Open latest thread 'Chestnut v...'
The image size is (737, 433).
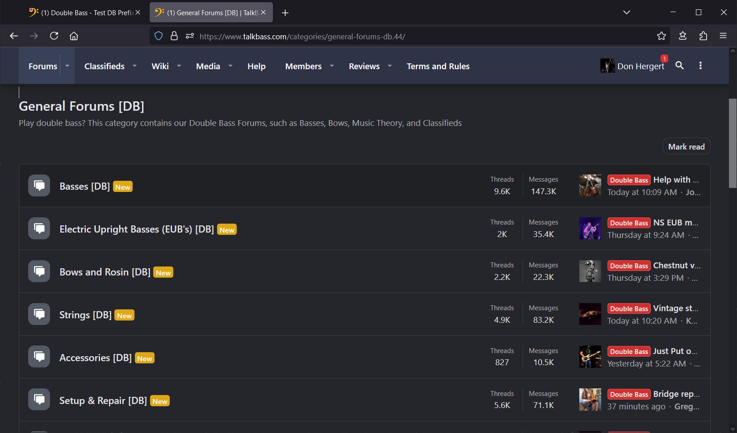tap(677, 265)
